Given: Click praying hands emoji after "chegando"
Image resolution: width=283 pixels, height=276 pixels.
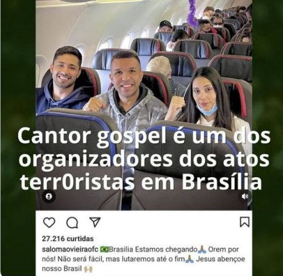Looking at the screenshot, I should point(202,250).
